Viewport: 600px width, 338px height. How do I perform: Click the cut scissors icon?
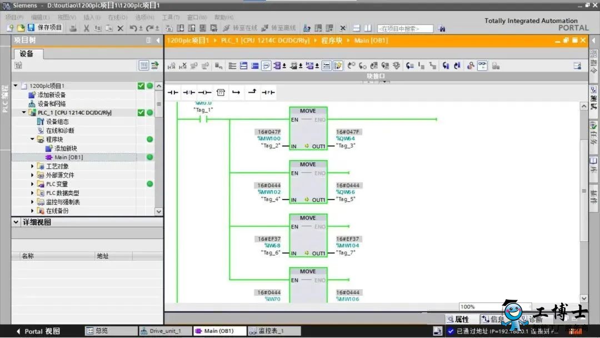87,28
